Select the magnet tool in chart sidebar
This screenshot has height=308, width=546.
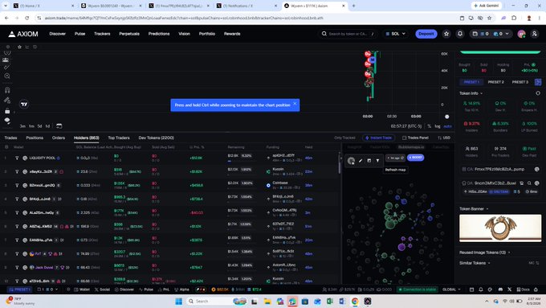click(7, 90)
